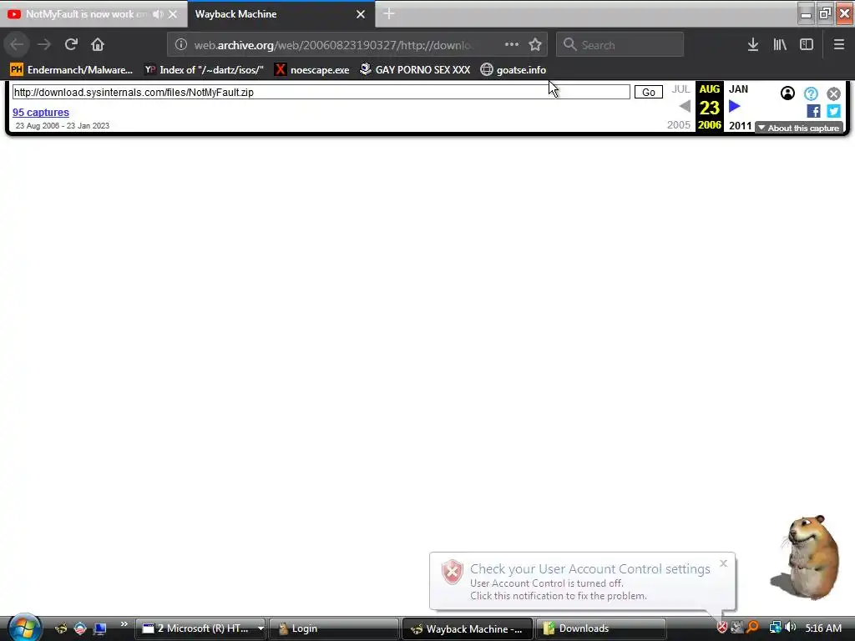
Task: Bookmark this page with the star
Action: (535, 45)
